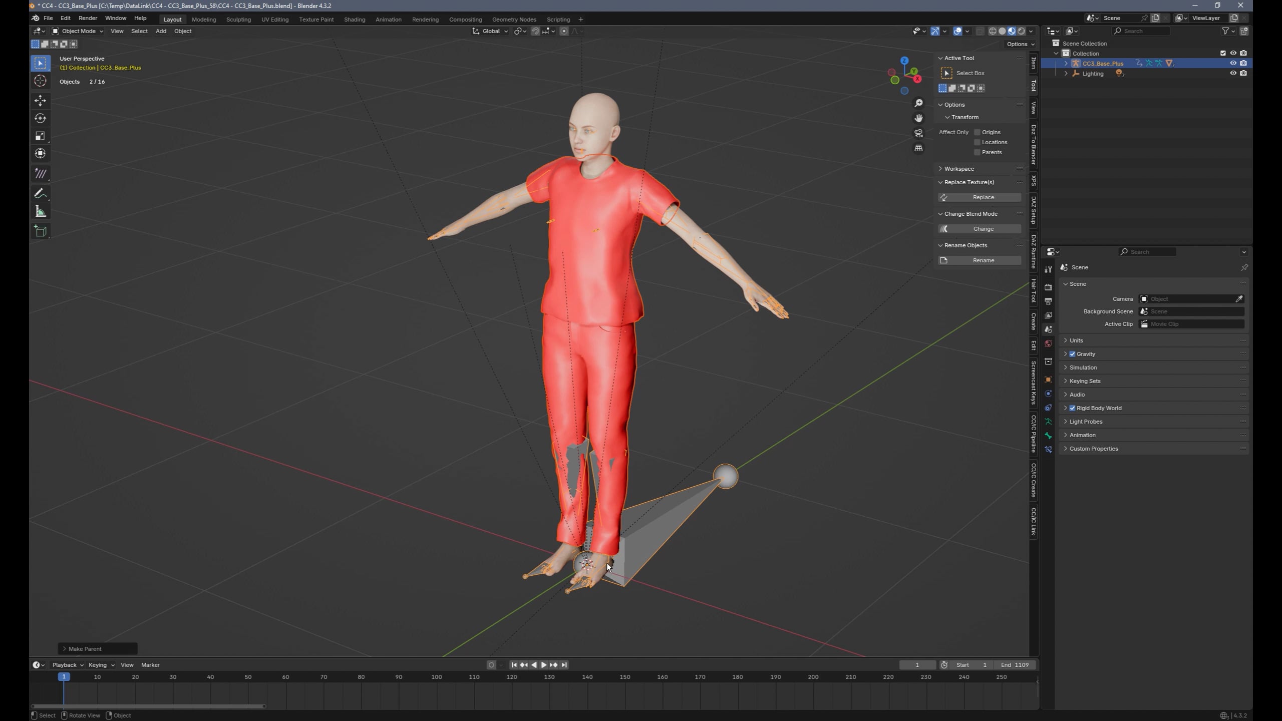Screen dimensions: 1282x721
Task: Toggle camera view in viewport
Action: pos(918,133)
